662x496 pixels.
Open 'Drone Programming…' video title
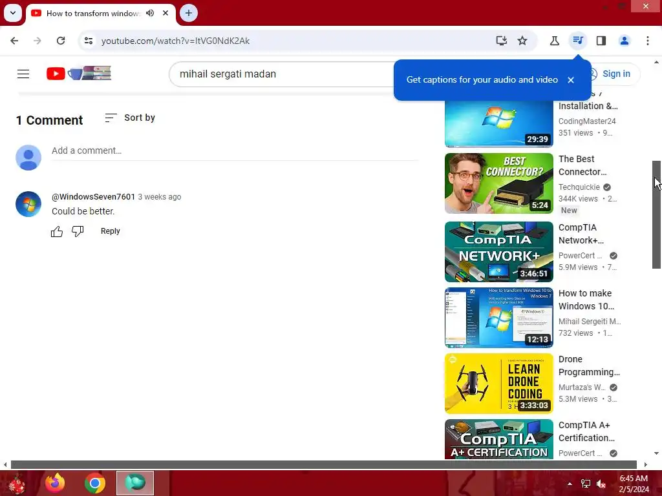(589, 366)
